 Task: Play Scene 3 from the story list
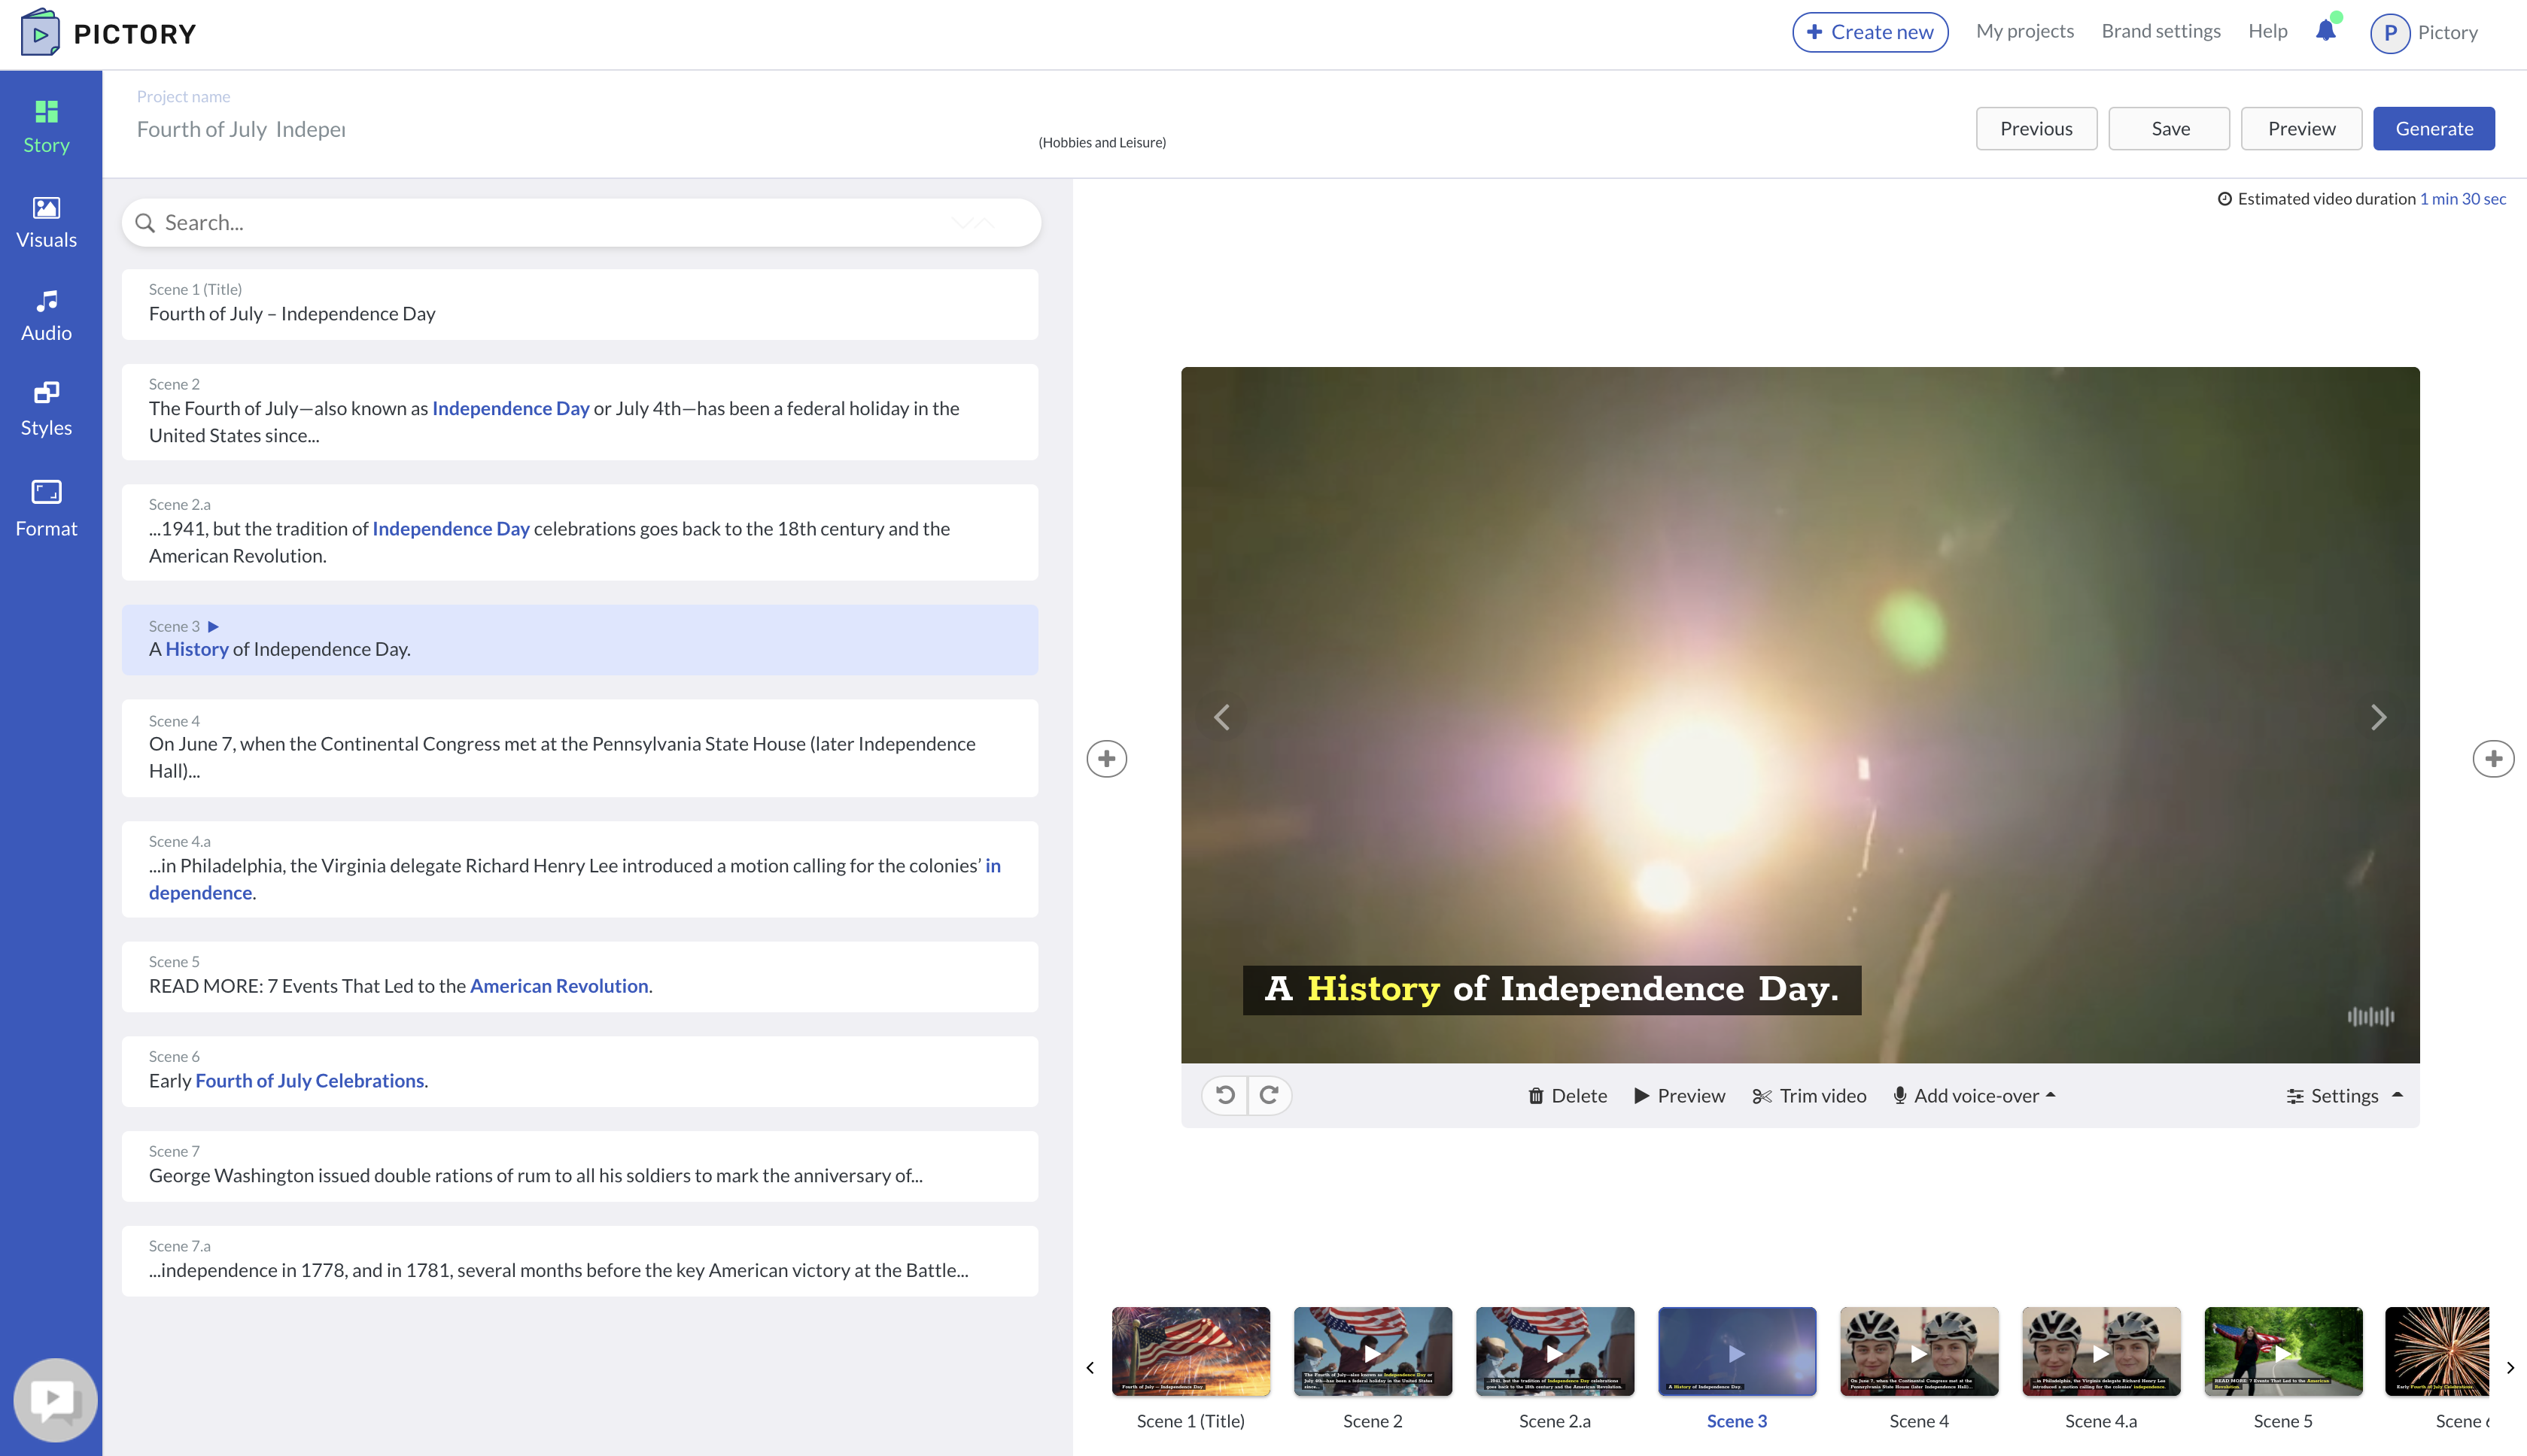[213, 627]
